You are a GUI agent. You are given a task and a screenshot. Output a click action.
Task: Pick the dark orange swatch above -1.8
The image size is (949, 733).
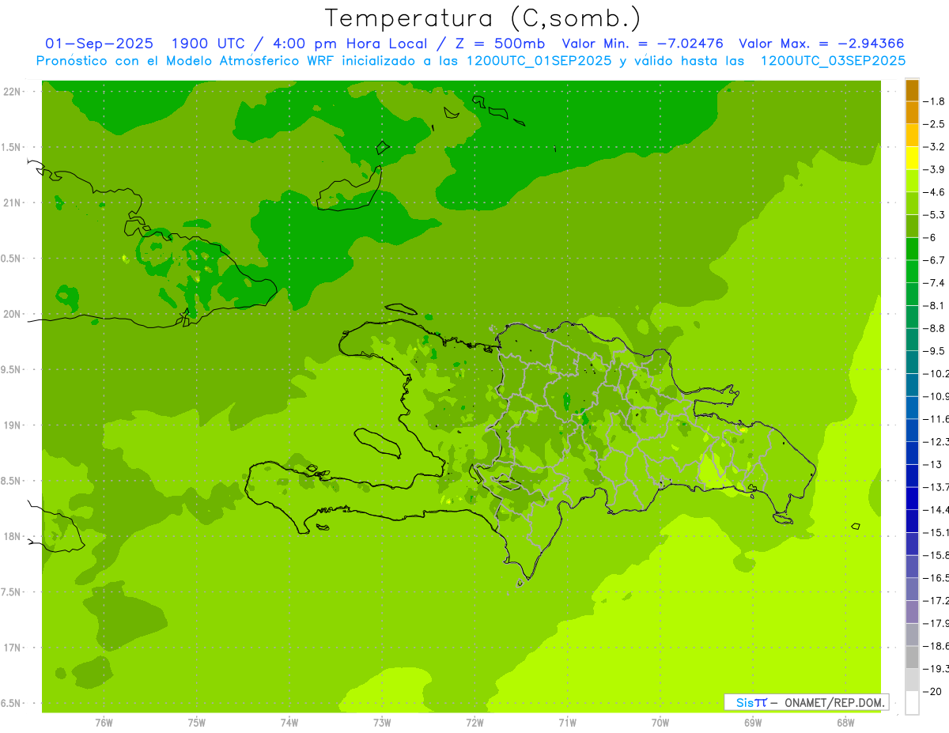tap(912, 90)
